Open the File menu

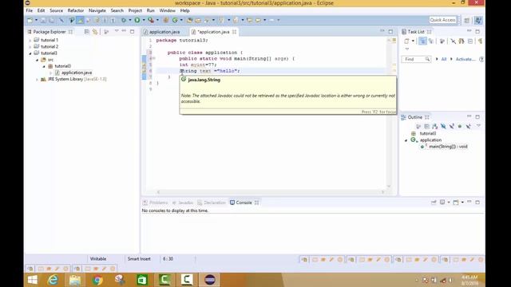(x=30, y=10)
